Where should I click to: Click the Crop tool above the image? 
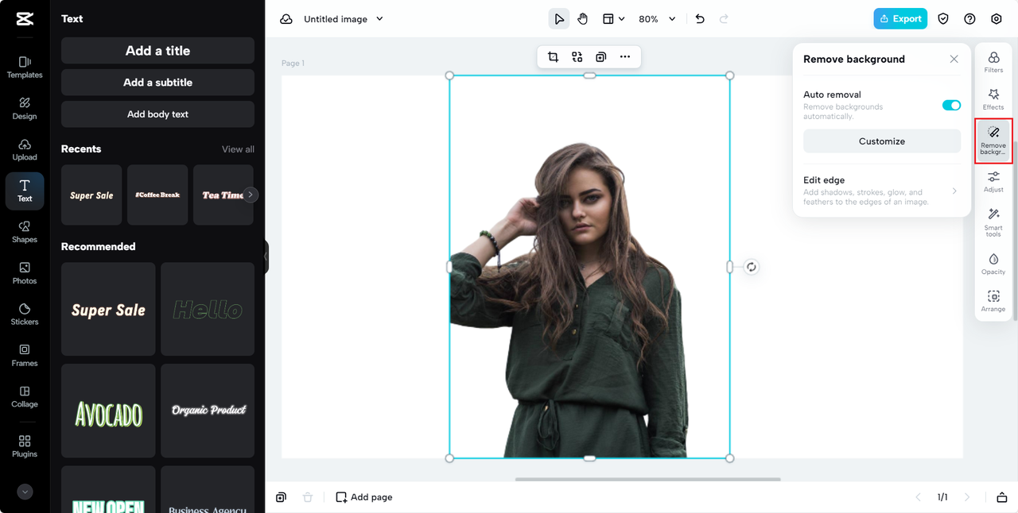[553, 57]
